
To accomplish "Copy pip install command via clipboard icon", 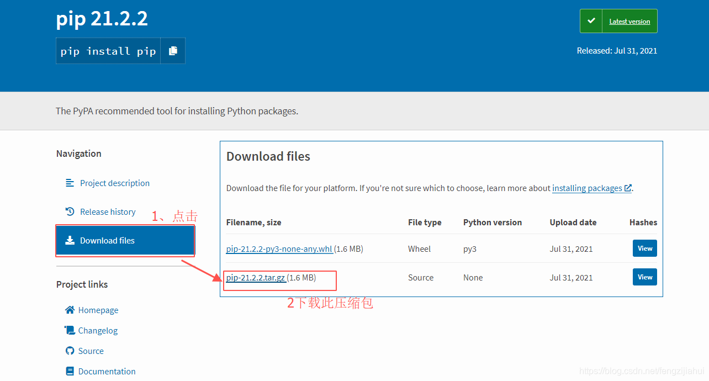I will point(173,51).
